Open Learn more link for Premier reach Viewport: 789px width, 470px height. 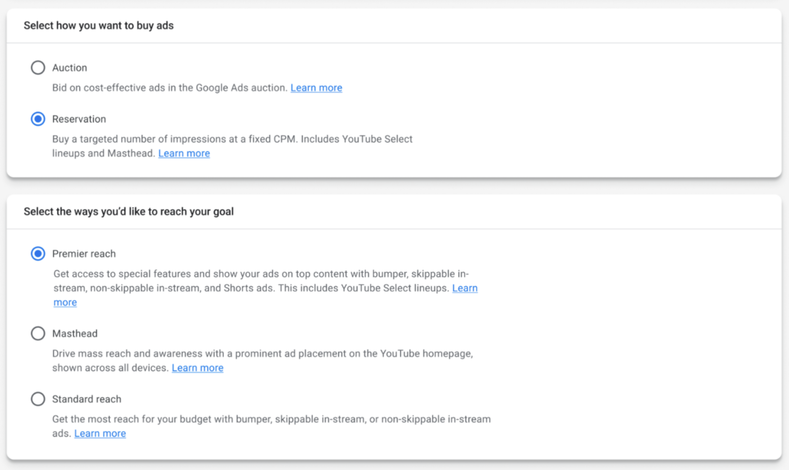(465, 288)
